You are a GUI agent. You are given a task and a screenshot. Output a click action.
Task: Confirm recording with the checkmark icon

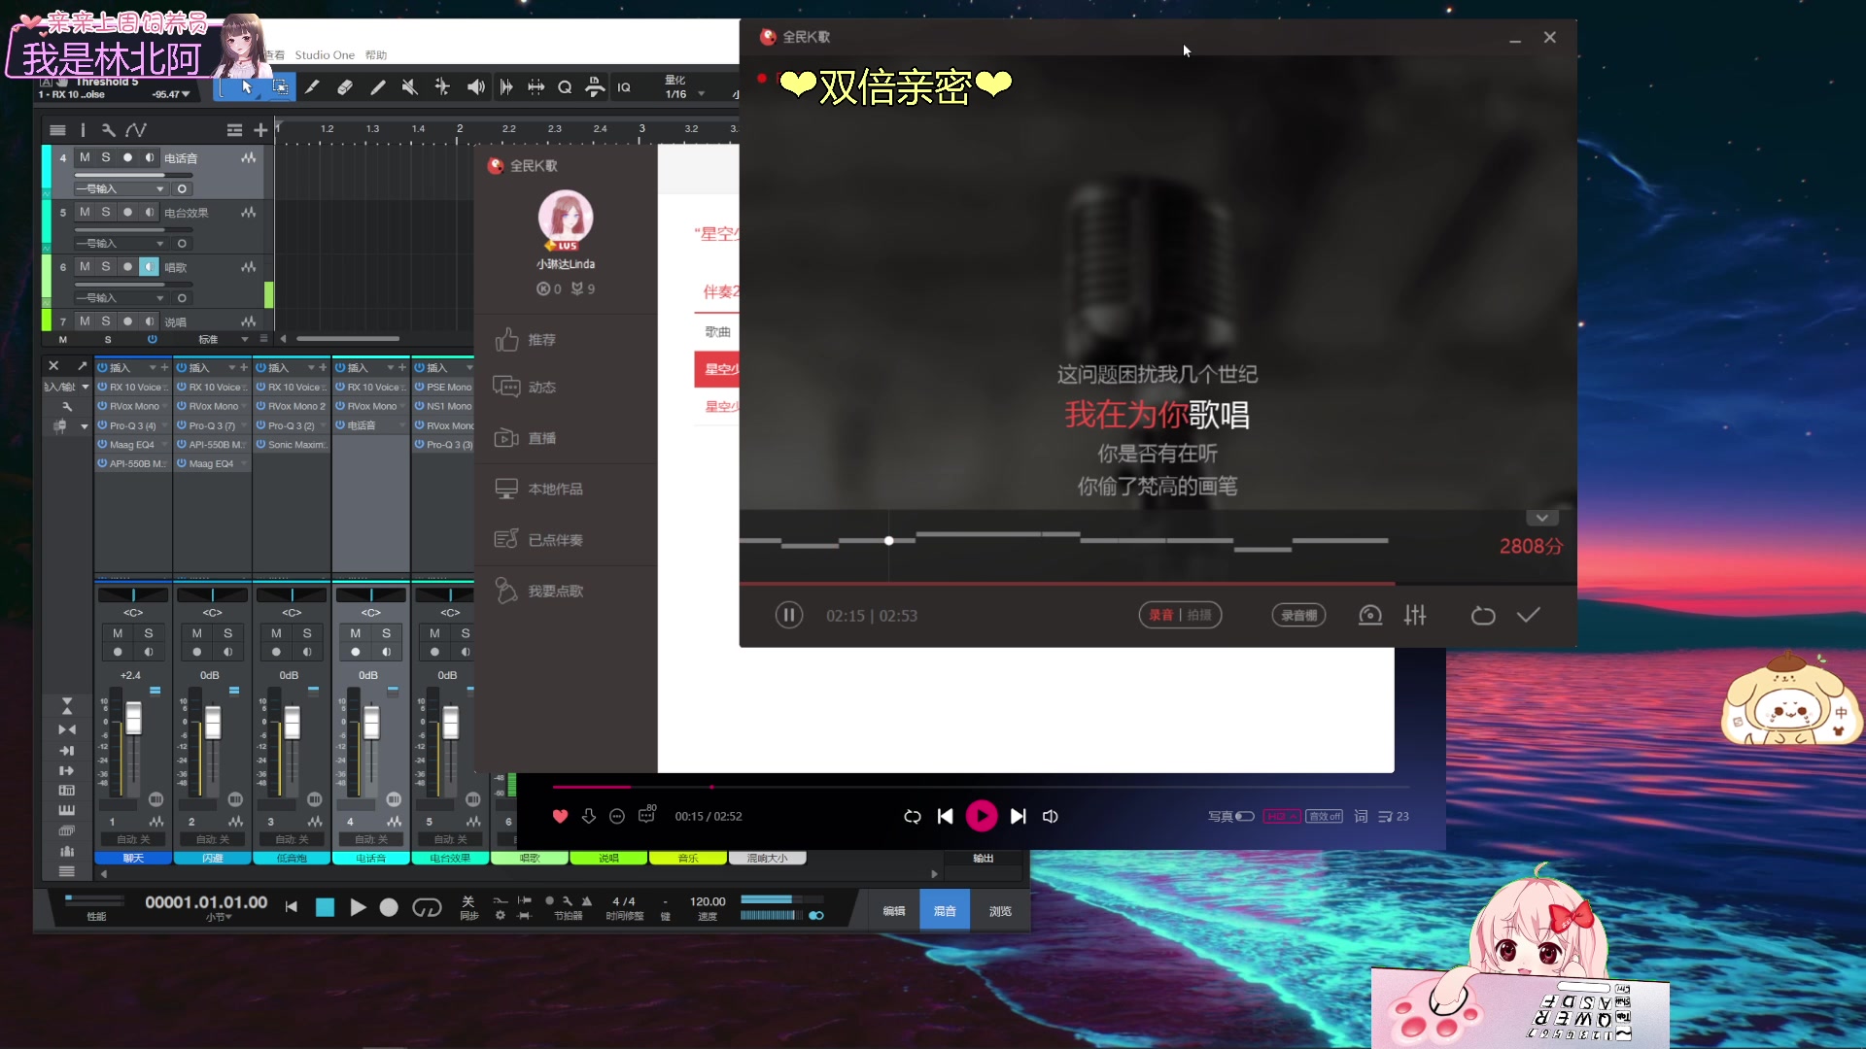1529,615
